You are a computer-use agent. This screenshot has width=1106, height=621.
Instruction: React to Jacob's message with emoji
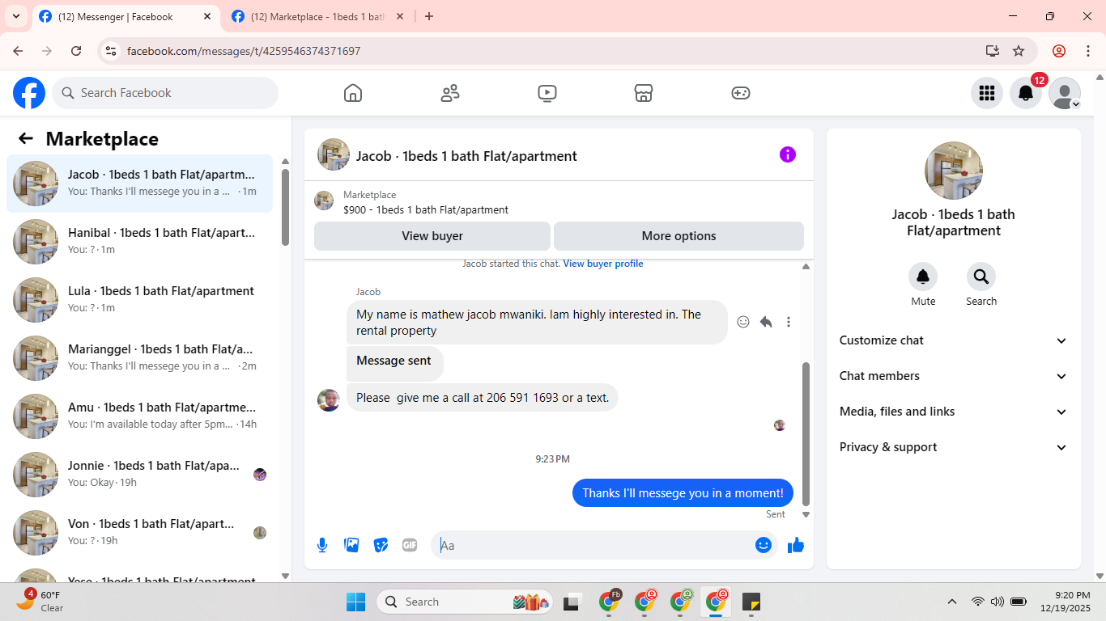(x=743, y=322)
